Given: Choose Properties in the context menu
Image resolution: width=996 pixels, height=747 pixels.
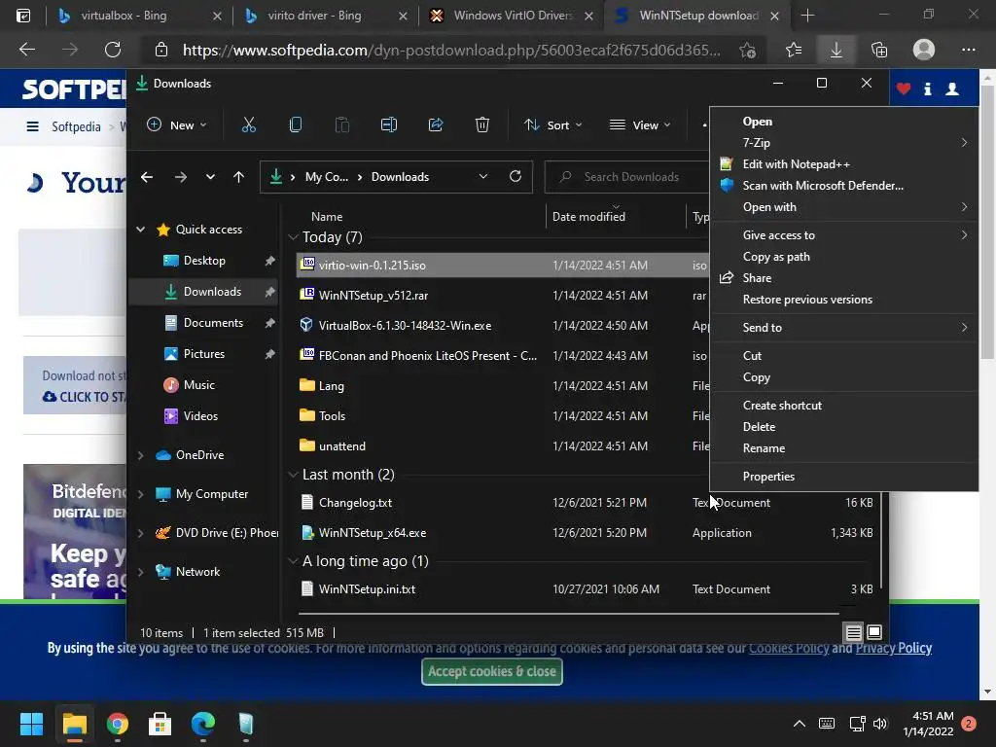Looking at the screenshot, I should 843,477.
